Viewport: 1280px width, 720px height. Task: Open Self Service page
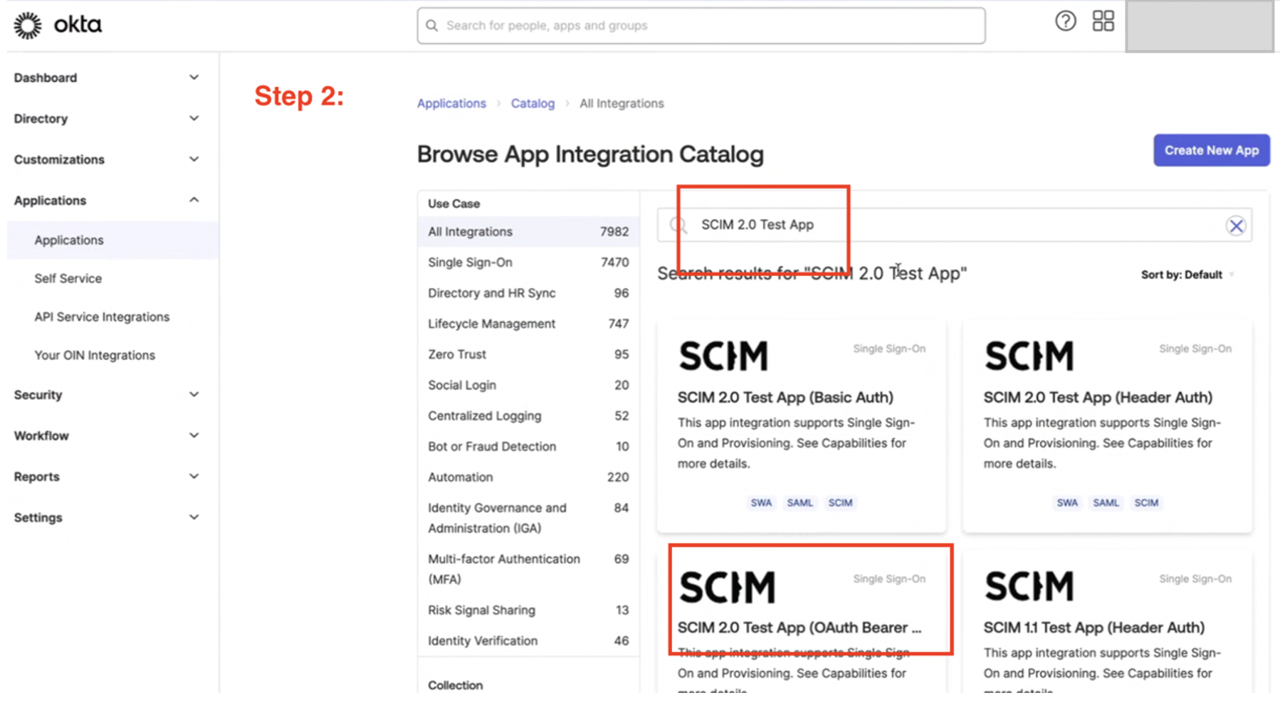click(x=68, y=278)
